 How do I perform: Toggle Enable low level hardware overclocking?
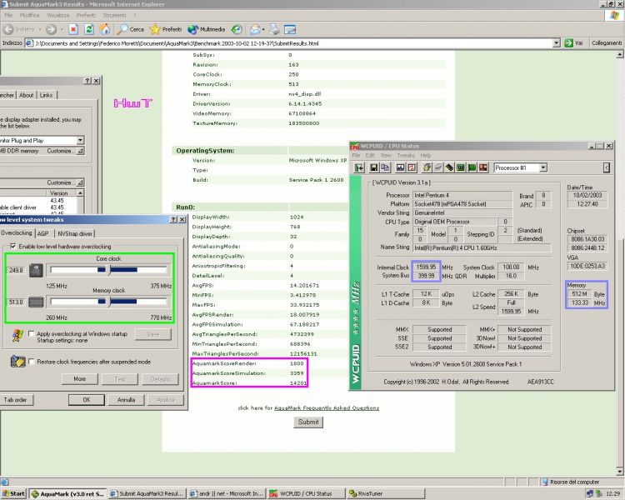point(13,247)
